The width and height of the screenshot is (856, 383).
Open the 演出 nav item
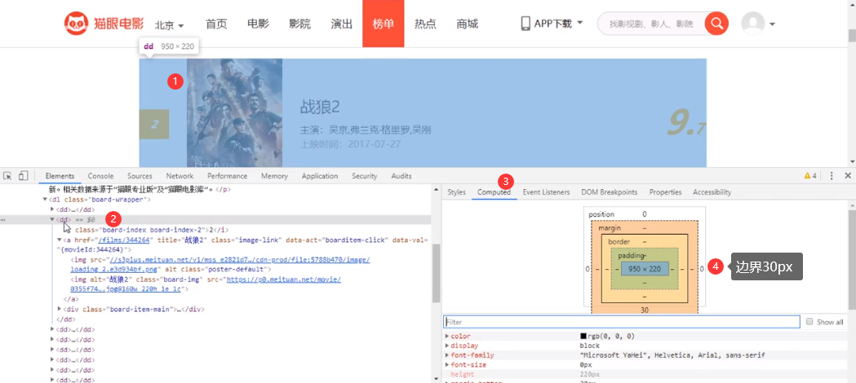(342, 24)
